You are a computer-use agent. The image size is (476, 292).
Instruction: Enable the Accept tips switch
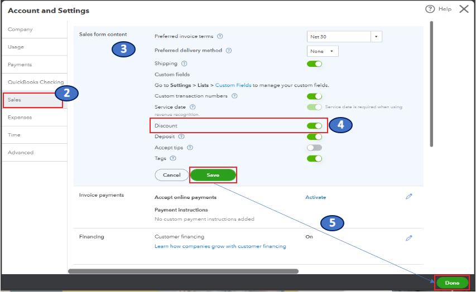[314, 148]
